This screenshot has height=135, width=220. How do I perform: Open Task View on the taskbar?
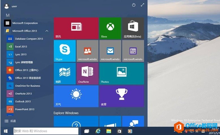[x=87, y=131]
